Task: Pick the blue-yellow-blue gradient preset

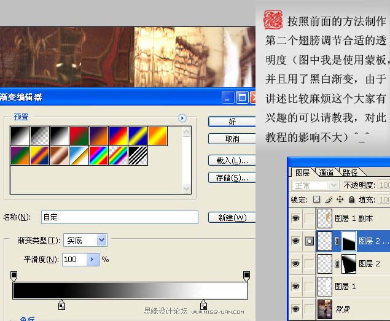Action: 138,136
